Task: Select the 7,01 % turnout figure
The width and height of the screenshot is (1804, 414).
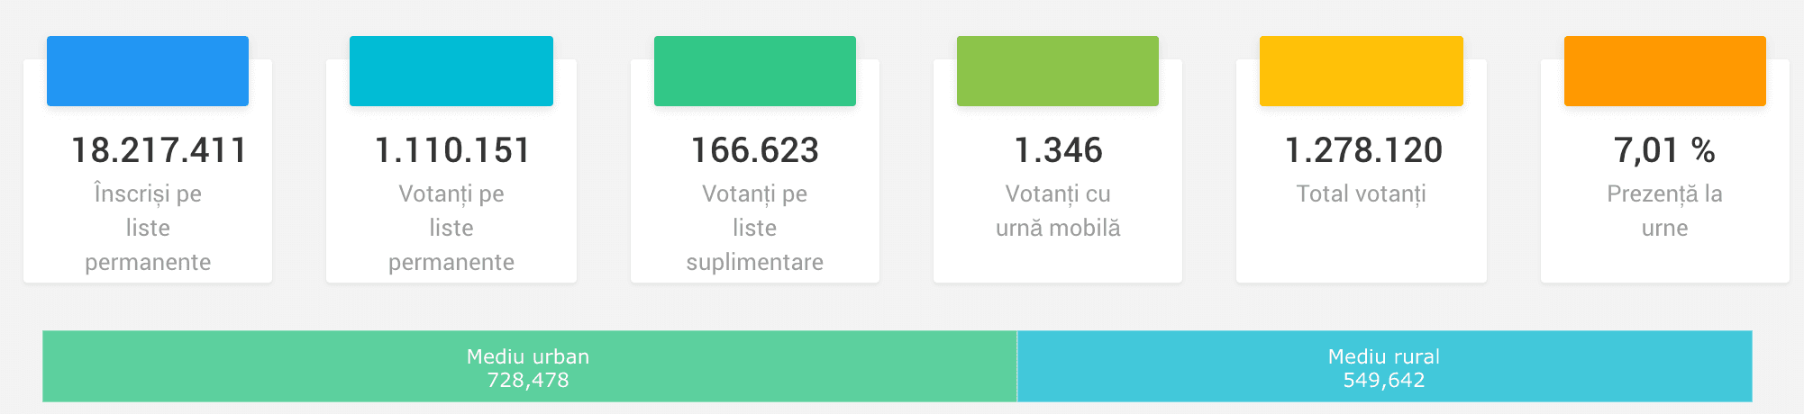Action: [x=1664, y=150]
